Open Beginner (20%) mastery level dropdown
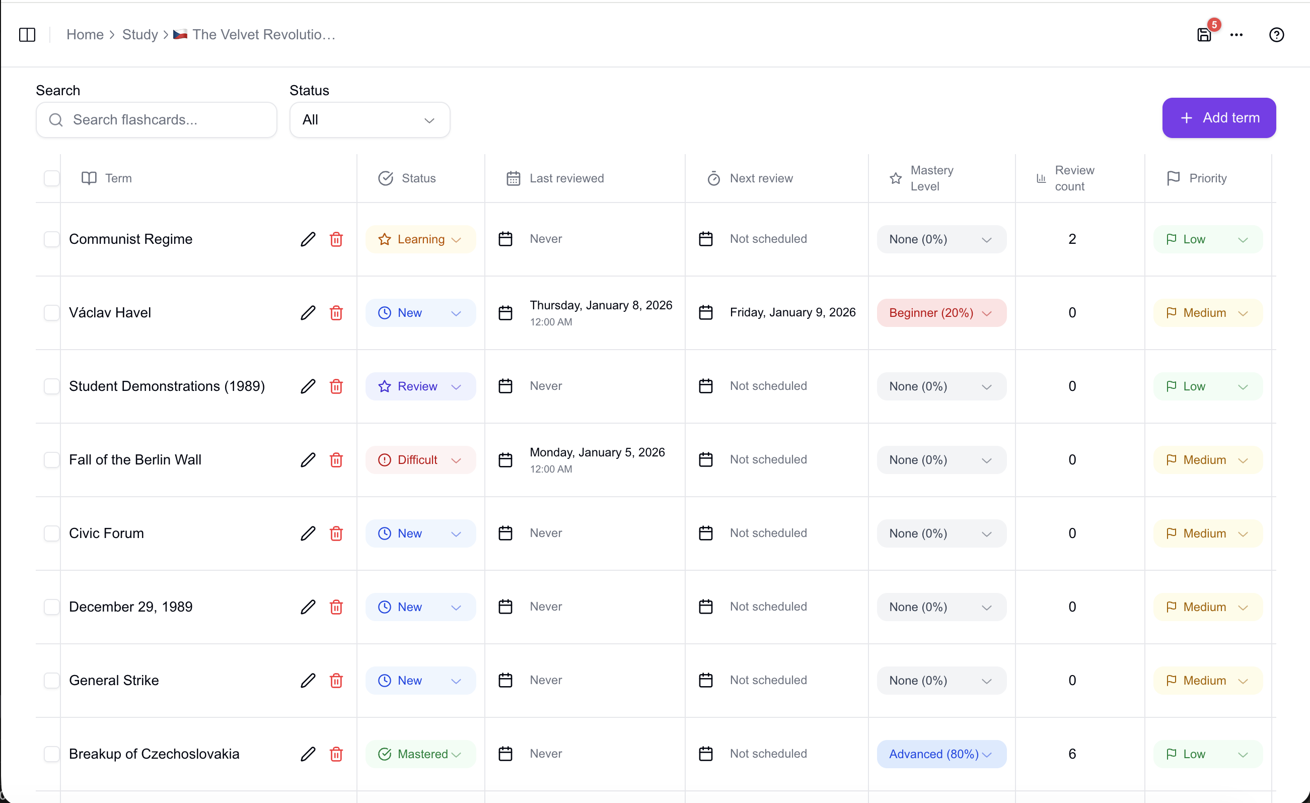Image resolution: width=1310 pixels, height=803 pixels. pyautogui.click(x=940, y=313)
